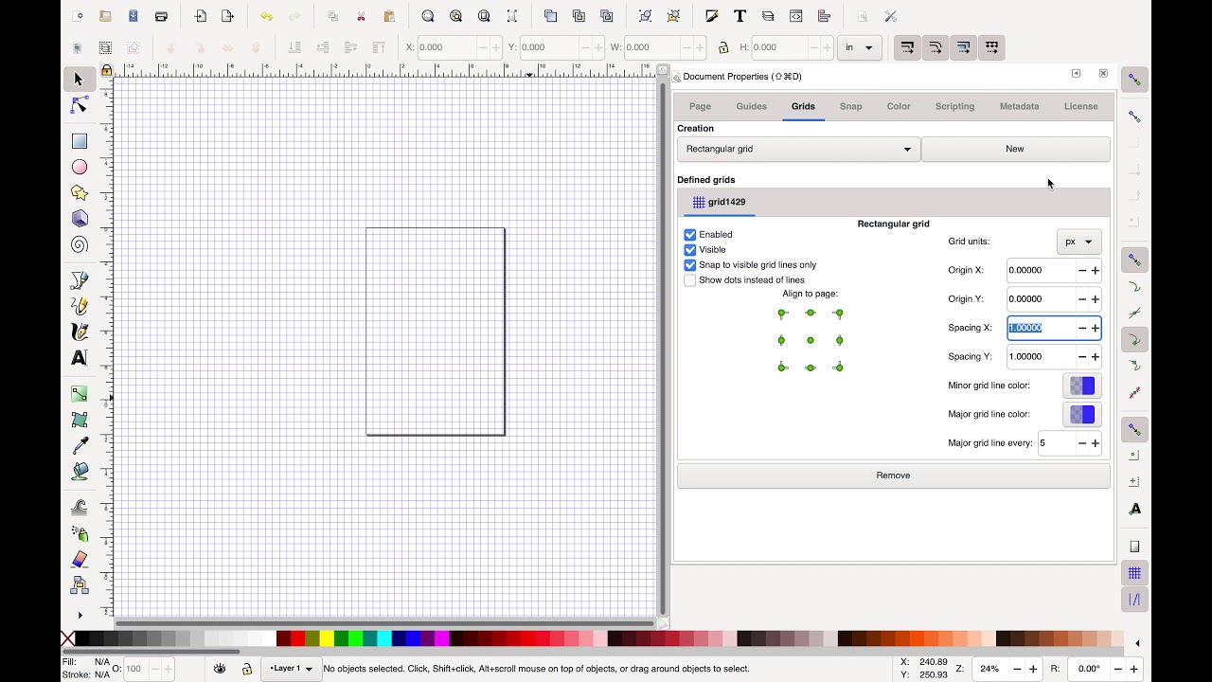Select the Dropper color picker tool
This screenshot has width=1212, height=682.
click(x=80, y=445)
